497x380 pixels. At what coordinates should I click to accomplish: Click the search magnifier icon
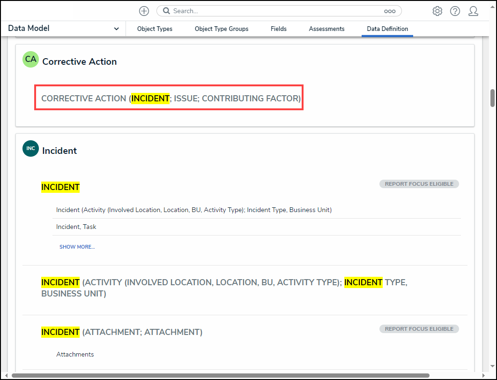click(166, 11)
